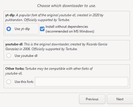
Task: Click the "(recommended on MS Windows)" text
Action: pos(70,31)
